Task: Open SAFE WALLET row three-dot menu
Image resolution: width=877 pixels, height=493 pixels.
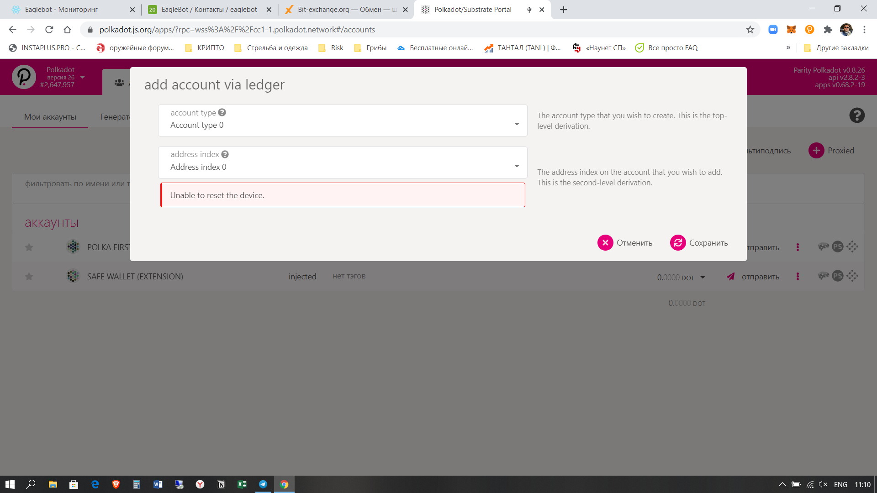Action: coord(798,277)
